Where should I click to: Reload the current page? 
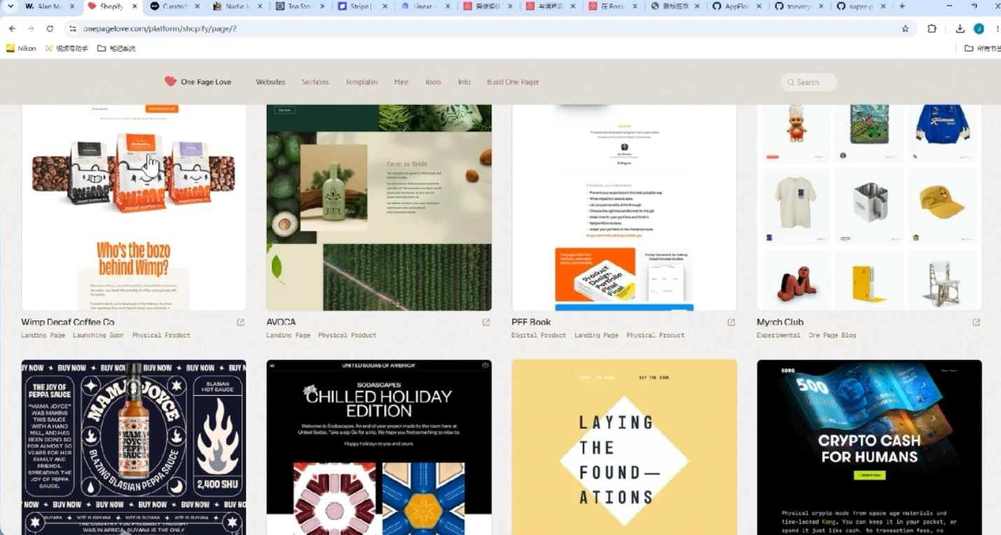[x=50, y=29]
